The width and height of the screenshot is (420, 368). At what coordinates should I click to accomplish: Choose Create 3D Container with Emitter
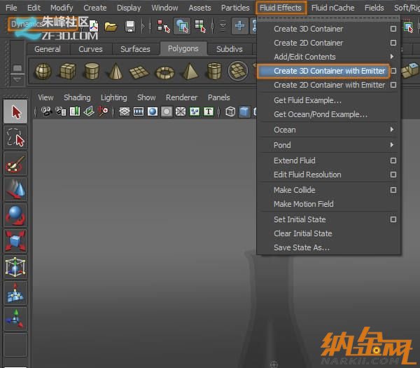(323, 71)
